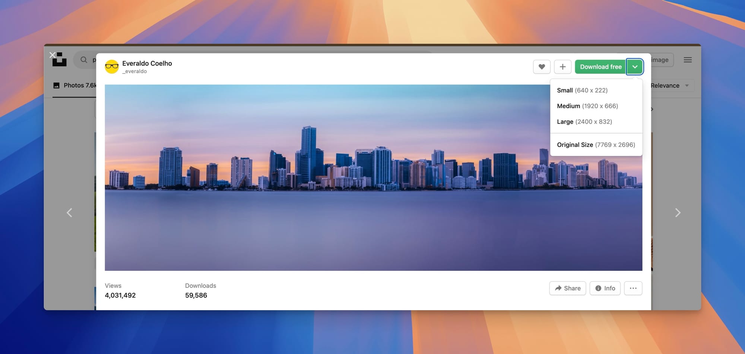Viewport: 745px width, 354px height.
Task: Choose Original Size (7769 x 2696)
Action: point(596,145)
